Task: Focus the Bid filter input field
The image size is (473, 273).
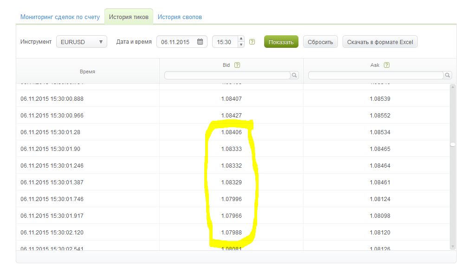Action: point(227,75)
